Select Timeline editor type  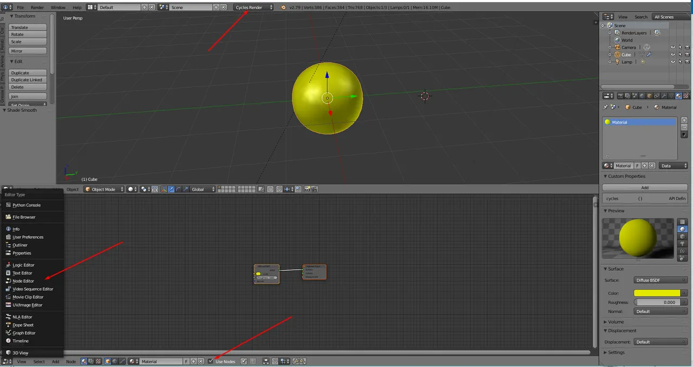[x=21, y=341]
